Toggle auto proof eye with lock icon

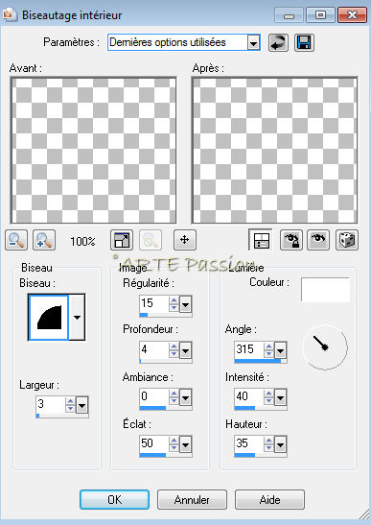tap(291, 240)
